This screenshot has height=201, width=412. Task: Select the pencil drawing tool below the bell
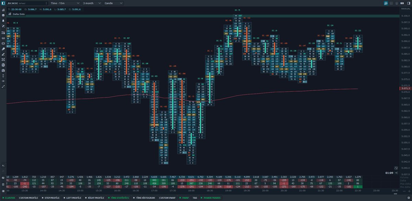pos(3,26)
